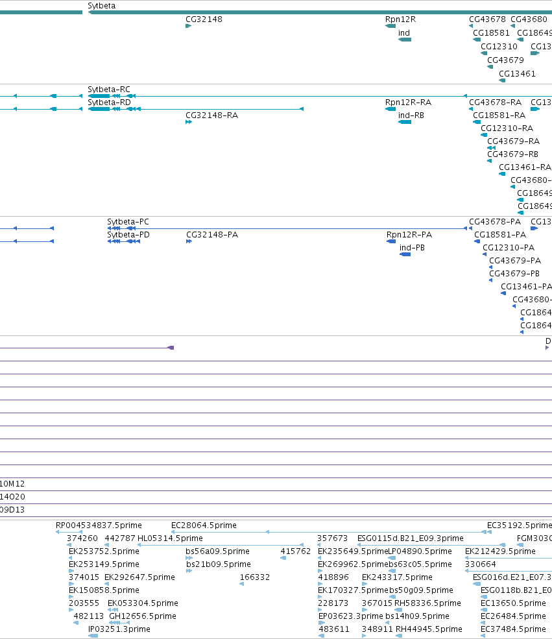
Task: Open the CG13461 gene label
Action: pos(517,74)
